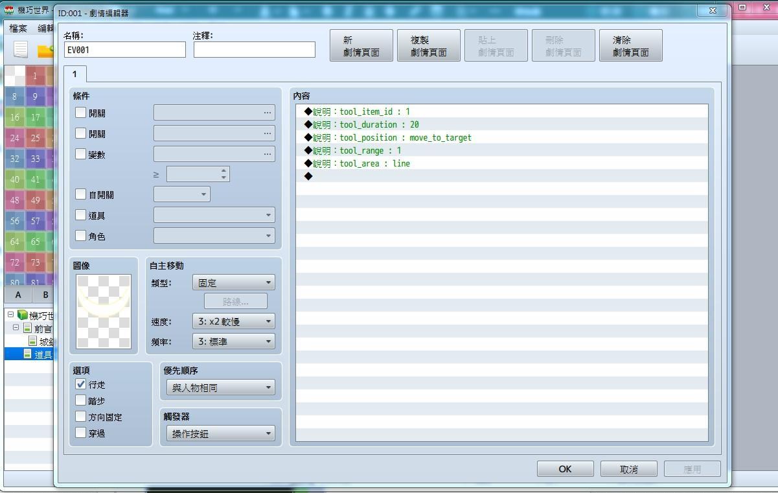Click the empty 注釋 note field
Viewport: 778px width, 493px height.
[x=255, y=50]
